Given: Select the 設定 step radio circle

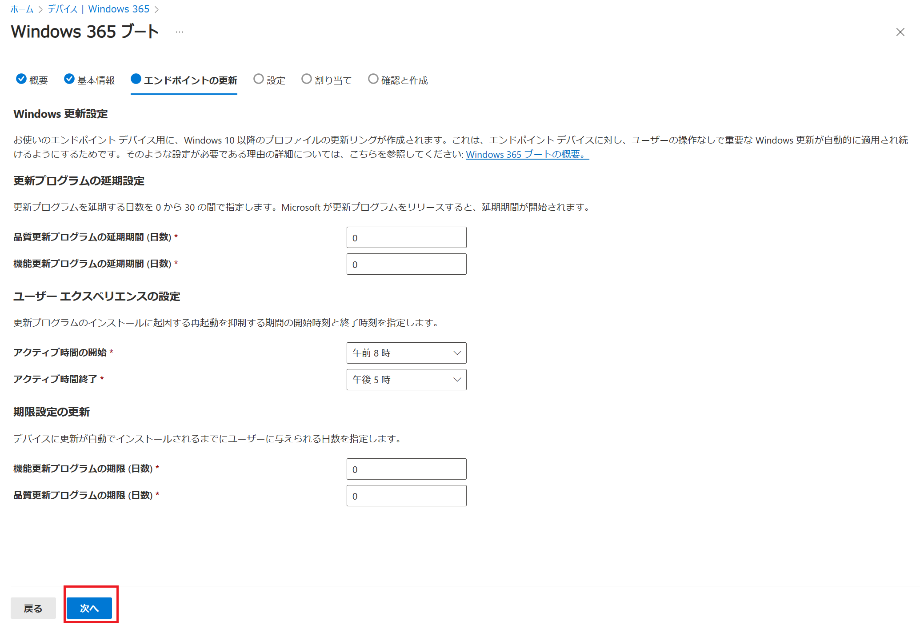Looking at the screenshot, I should point(258,79).
